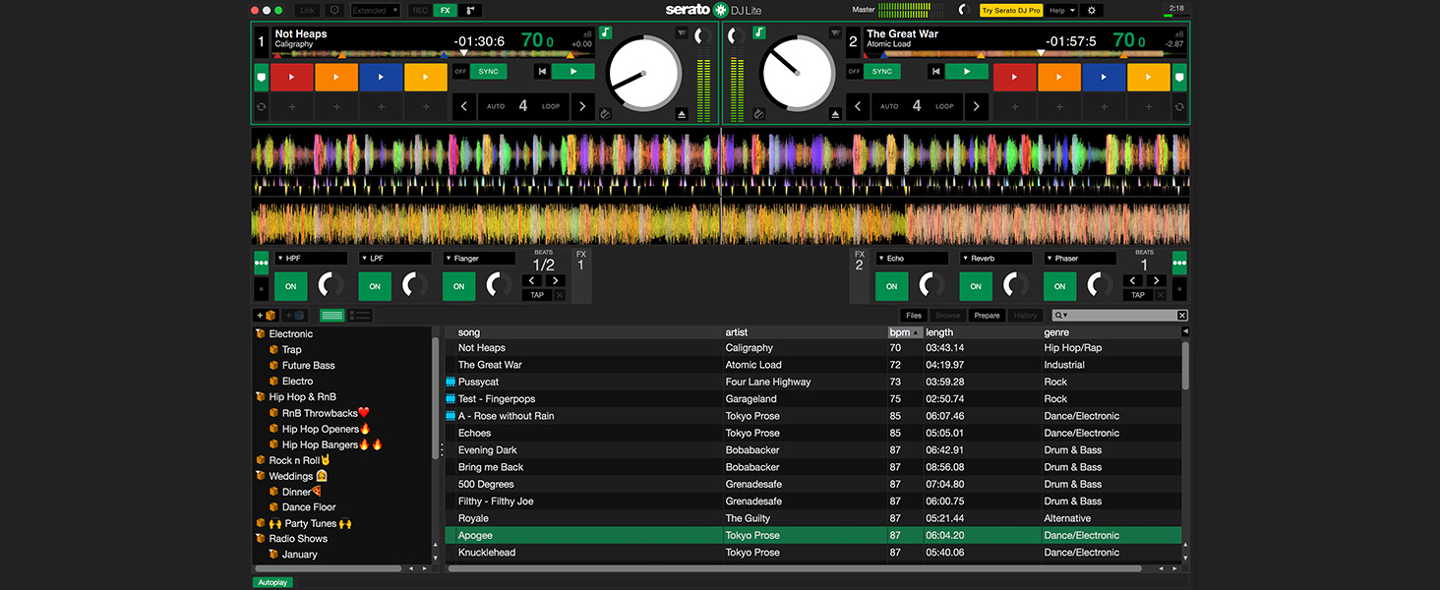Open the Help dropdown menu
The height and width of the screenshot is (590, 1440).
pyautogui.click(x=1060, y=10)
